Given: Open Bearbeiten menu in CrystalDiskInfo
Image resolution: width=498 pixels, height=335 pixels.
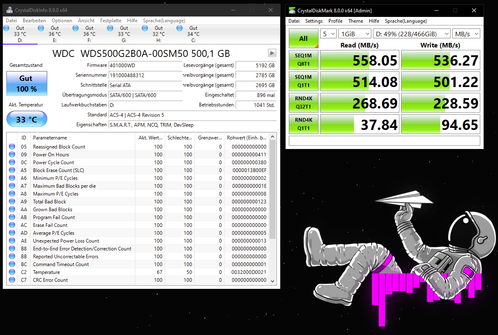Looking at the screenshot, I should (34, 21).
